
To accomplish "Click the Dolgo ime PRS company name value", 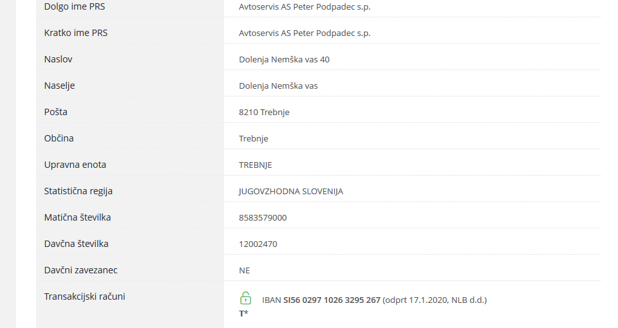I will click(304, 6).
